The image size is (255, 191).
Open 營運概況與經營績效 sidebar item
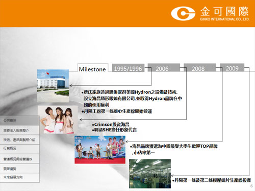coord(19,159)
